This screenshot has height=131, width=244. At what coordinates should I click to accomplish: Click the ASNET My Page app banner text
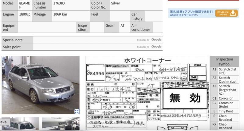(192, 13)
